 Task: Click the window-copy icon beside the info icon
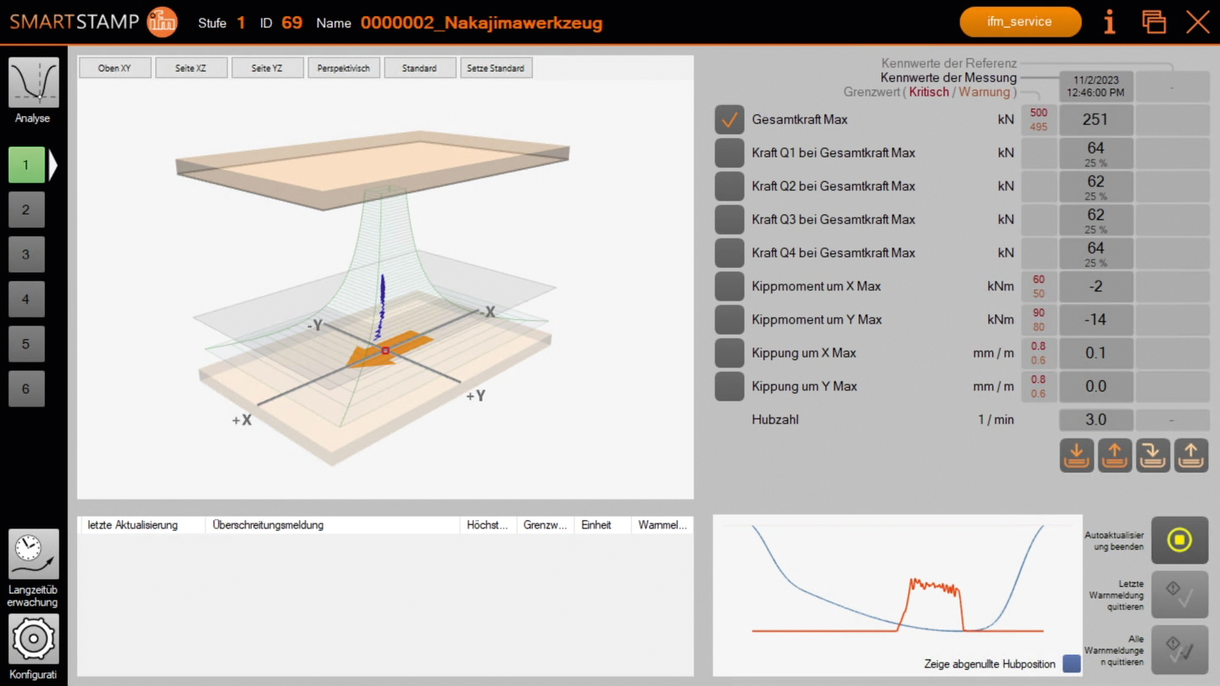[x=1154, y=22]
